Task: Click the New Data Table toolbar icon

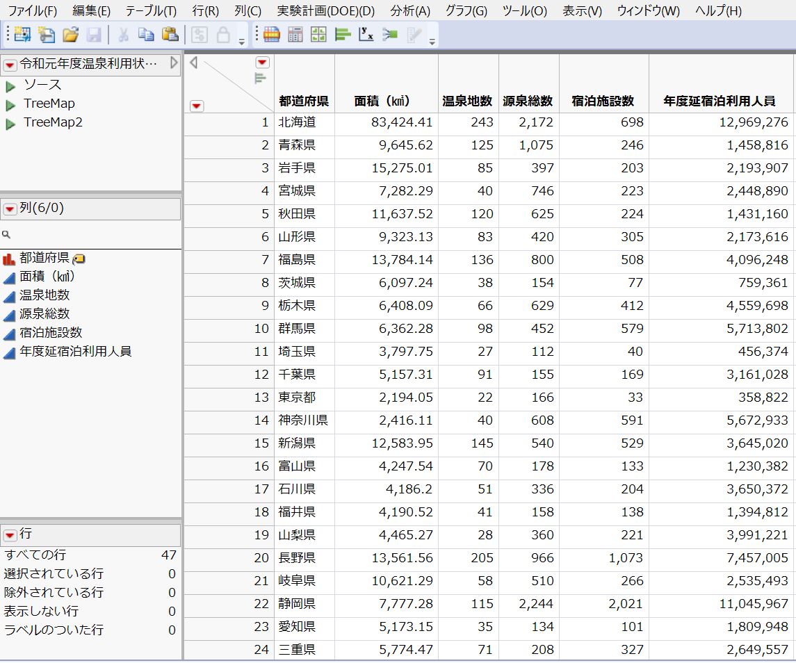Action: [22, 35]
